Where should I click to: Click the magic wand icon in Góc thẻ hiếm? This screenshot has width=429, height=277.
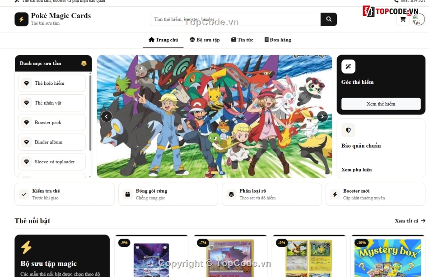click(x=348, y=66)
